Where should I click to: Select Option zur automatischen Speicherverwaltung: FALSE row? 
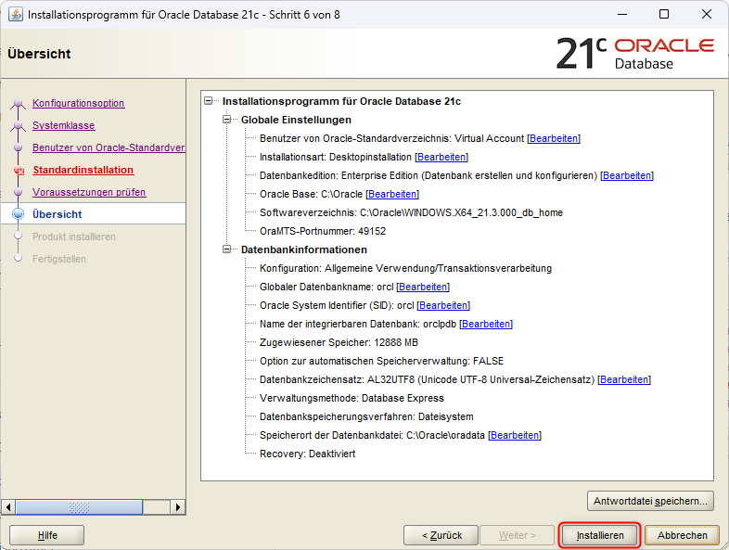pyautogui.click(x=381, y=361)
